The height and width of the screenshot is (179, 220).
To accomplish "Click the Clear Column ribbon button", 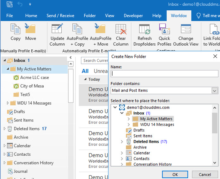I will point(121,35).
